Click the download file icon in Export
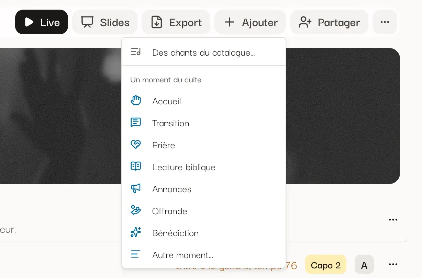Image resolution: width=422 pixels, height=278 pixels. point(157,22)
